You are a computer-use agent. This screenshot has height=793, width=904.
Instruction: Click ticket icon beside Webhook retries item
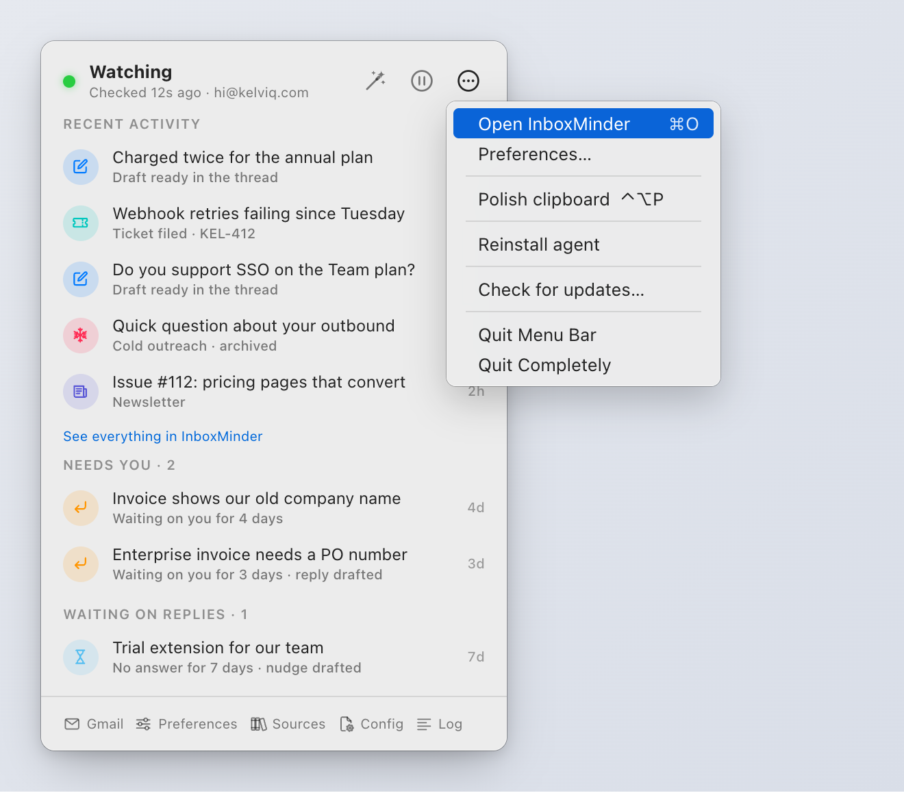point(81,223)
